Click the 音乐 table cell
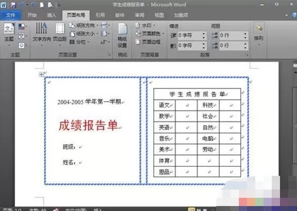The width and height of the screenshot is (297, 211). [x=164, y=138]
